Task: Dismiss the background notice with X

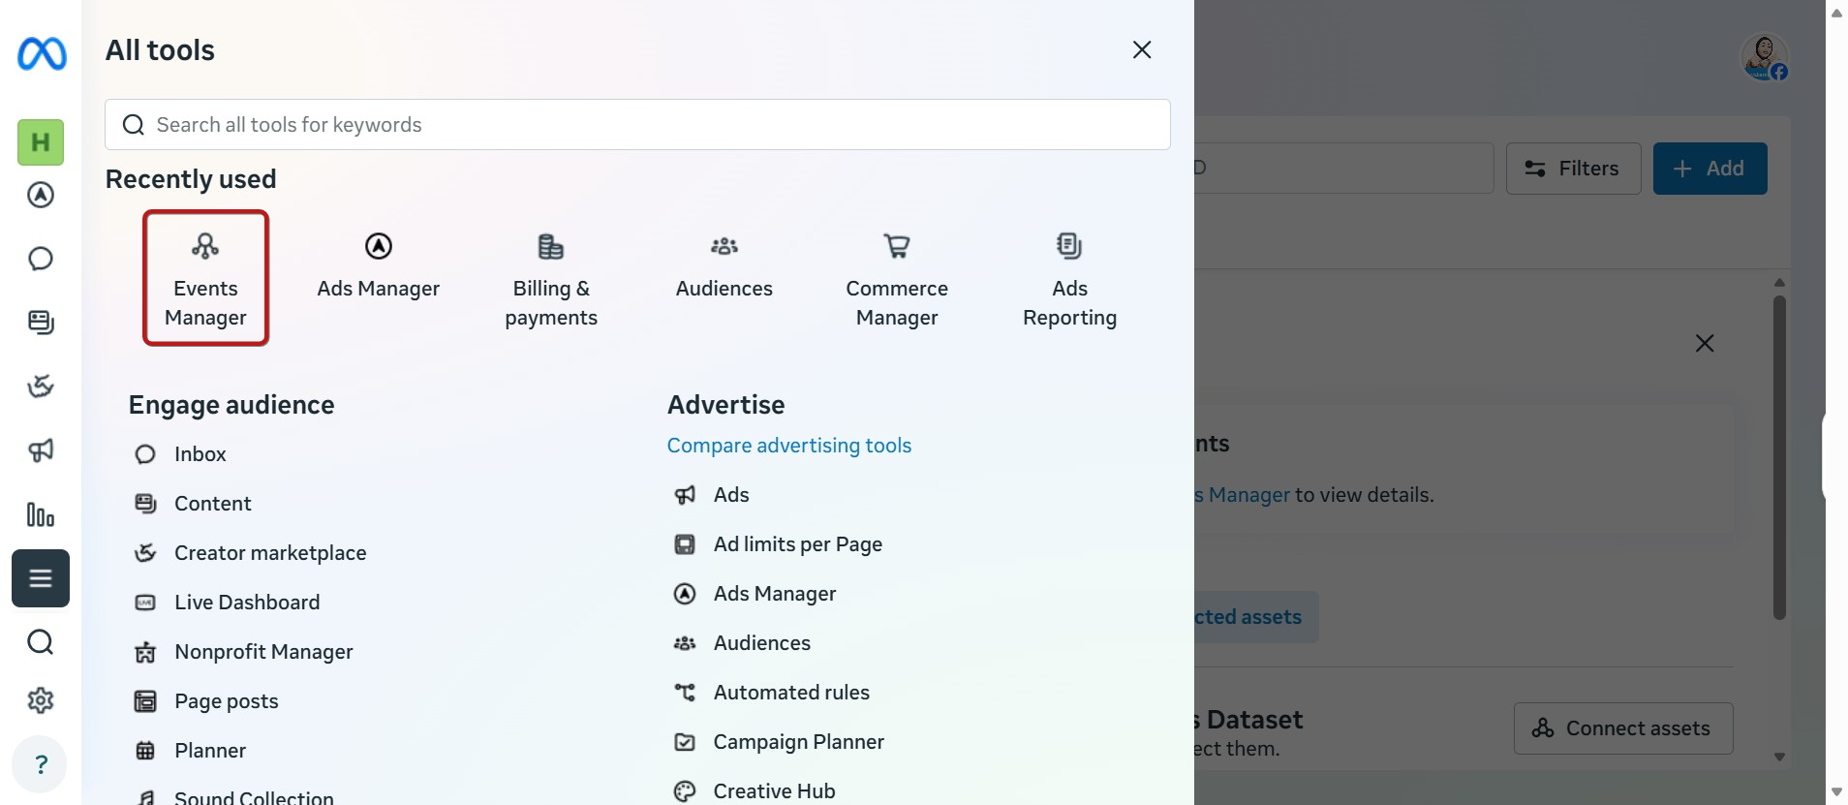Action: pos(1705,343)
